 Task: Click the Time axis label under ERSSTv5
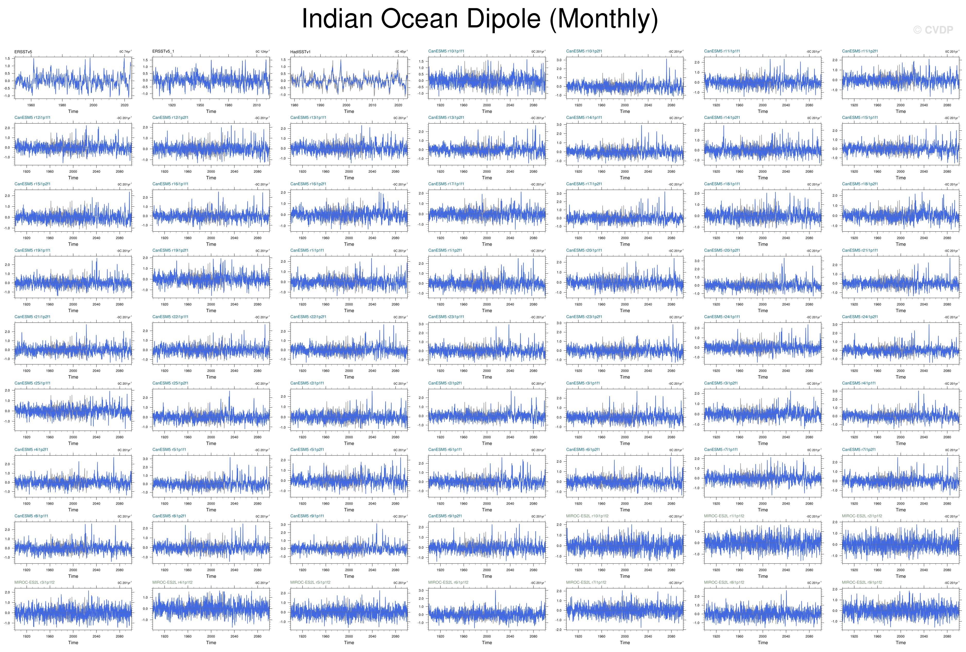tap(73, 111)
